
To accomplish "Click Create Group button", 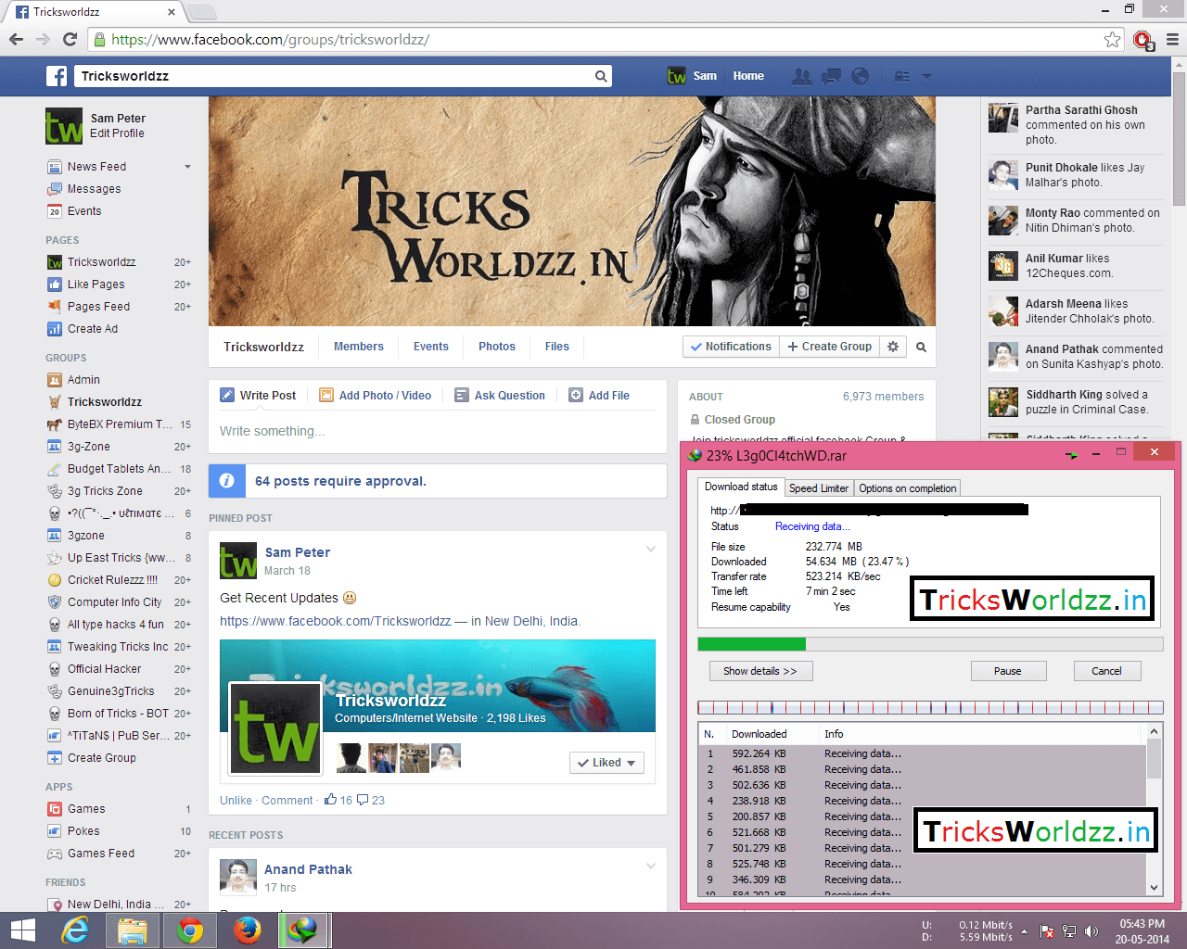I will click(829, 347).
